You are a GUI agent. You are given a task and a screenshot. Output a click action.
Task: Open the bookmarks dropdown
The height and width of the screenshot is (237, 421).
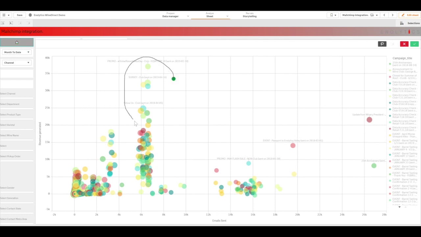pos(333,15)
